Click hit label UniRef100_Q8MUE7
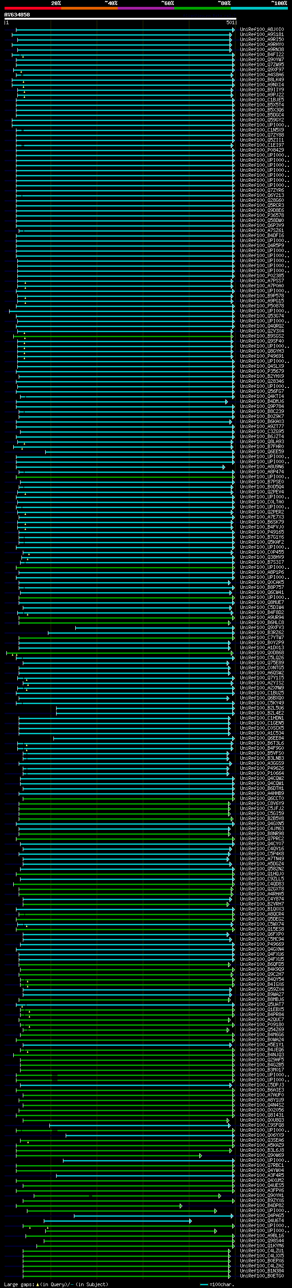The width and height of the screenshot is (292, 1288). (x=262, y=603)
